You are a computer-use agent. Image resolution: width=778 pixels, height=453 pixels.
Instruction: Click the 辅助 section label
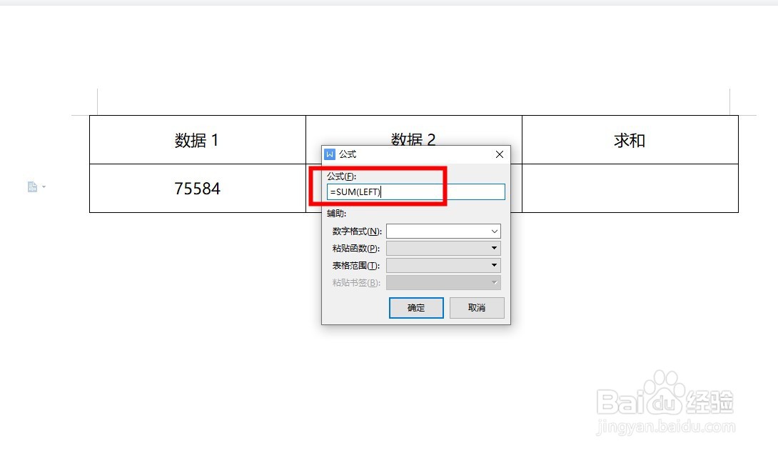tap(336, 214)
